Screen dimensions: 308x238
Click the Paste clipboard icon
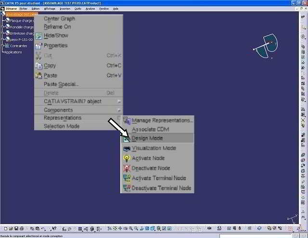pyautogui.click(x=39, y=75)
